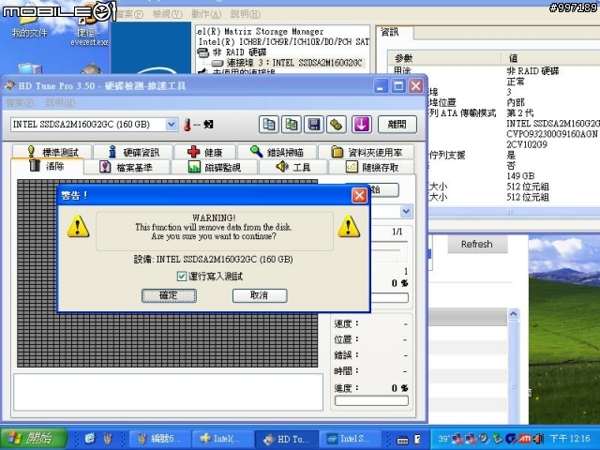The width and height of the screenshot is (600, 450).
Task: Open 動作 menu in Matrix Storage Manager
Action: (206, 14)
